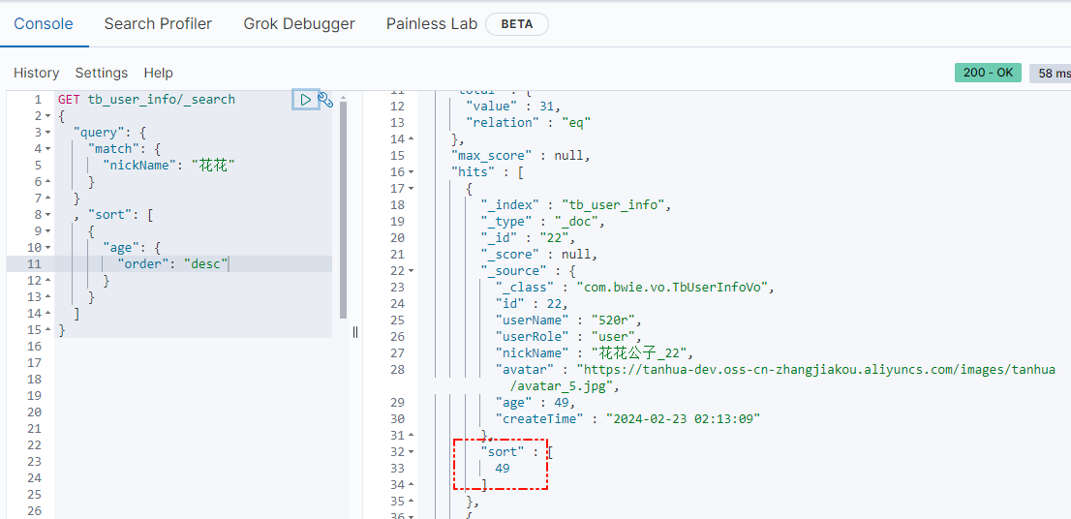This screenshot has height=519, width=1071.
Task: Toggle the fold arrow at editor line 14
Action: point(47,314)
